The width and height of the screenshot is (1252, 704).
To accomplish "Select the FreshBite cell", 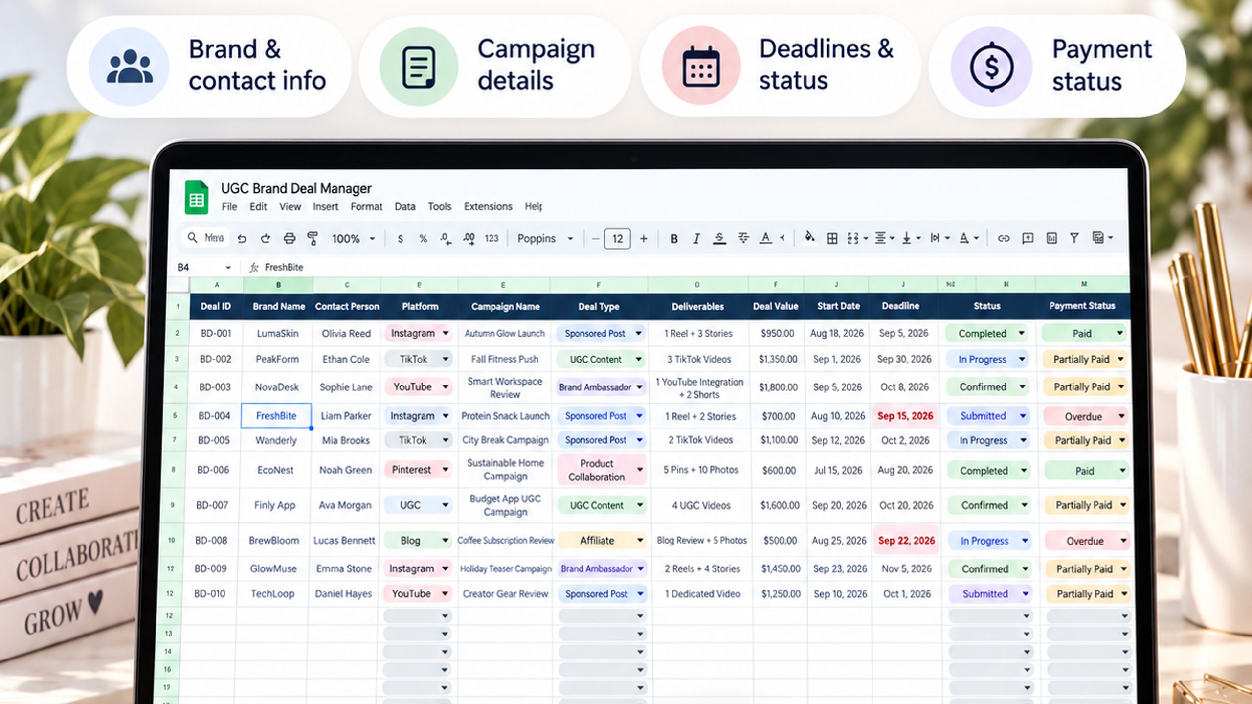I will click(x=276, y=415).
